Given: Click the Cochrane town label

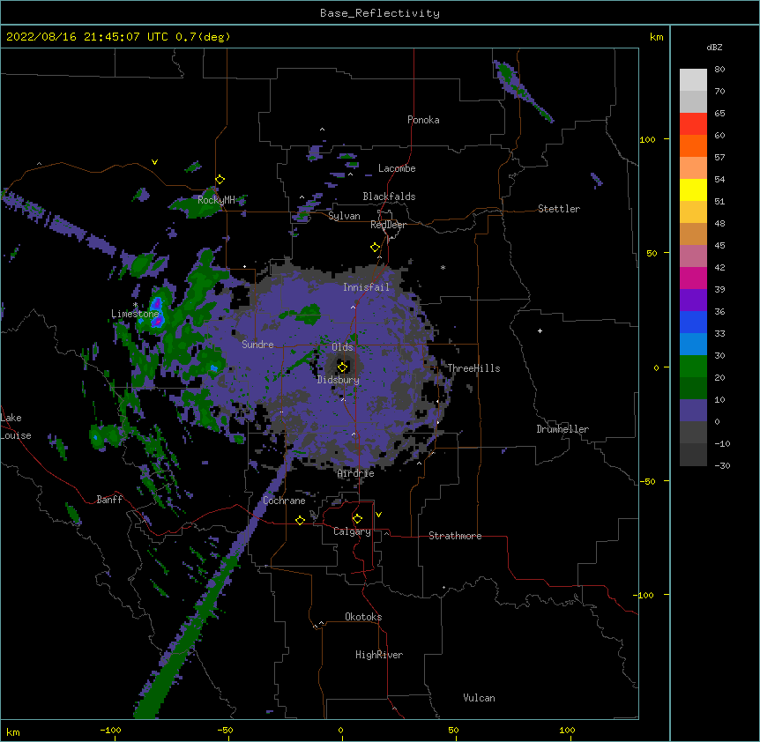Looking at the screenshot, I should tap(284, 501).
